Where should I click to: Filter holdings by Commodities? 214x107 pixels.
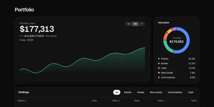click(x=175, y=92)
